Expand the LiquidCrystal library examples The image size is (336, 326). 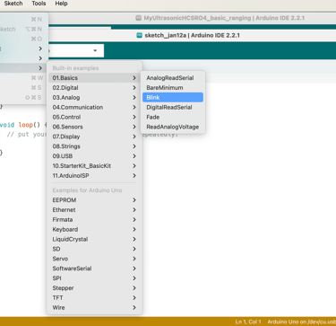pyautogui.click(x=94, y=239)
